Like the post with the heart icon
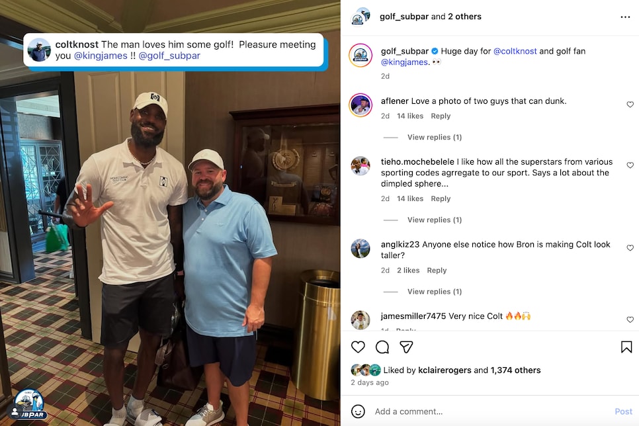The width and height of the screenshot is (639, 426). [358, 347]
